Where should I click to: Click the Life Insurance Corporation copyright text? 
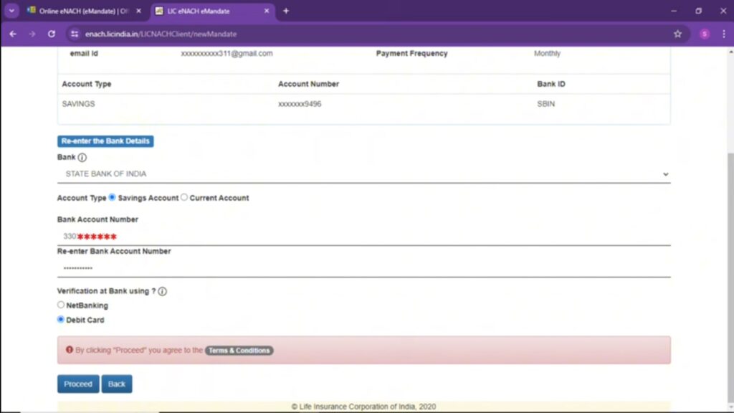(x=363, y=407)
